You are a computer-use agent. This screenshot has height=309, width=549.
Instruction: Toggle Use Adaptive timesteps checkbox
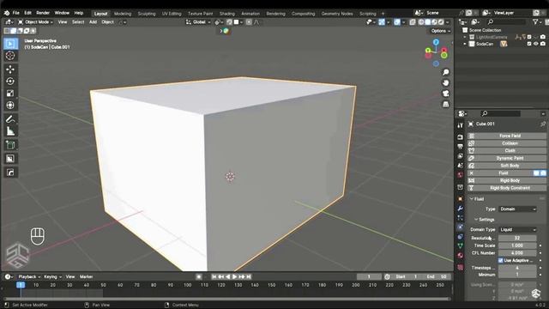click(501, 260)
